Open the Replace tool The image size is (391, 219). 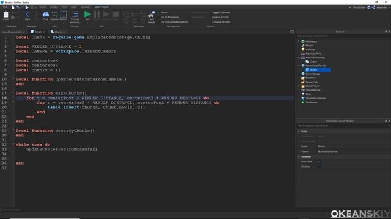[54, 16]
